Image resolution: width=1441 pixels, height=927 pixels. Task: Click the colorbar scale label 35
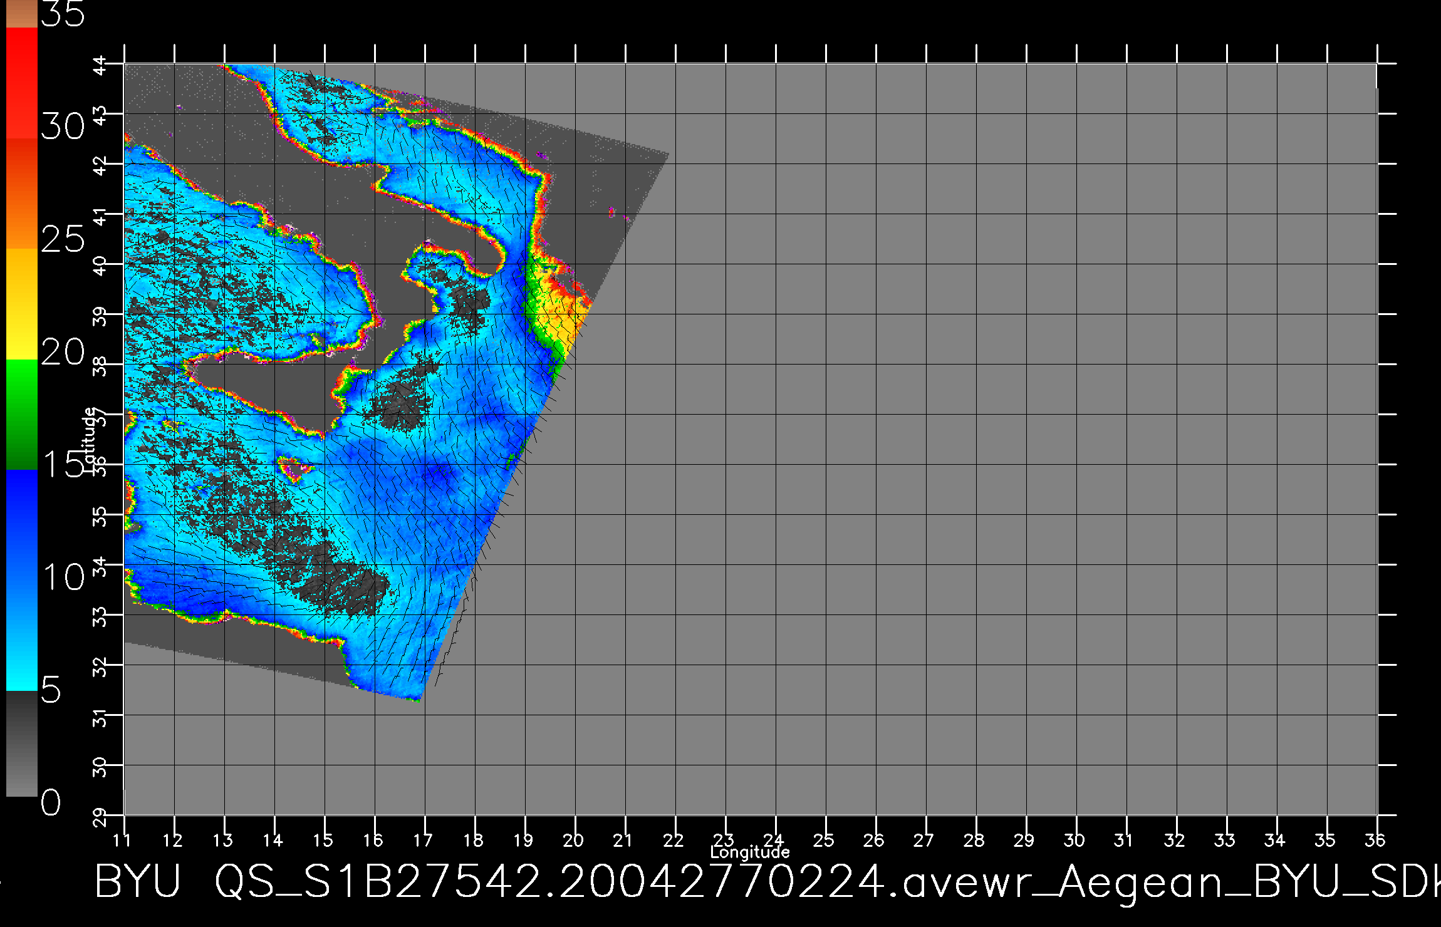click(x=63, y=14)
